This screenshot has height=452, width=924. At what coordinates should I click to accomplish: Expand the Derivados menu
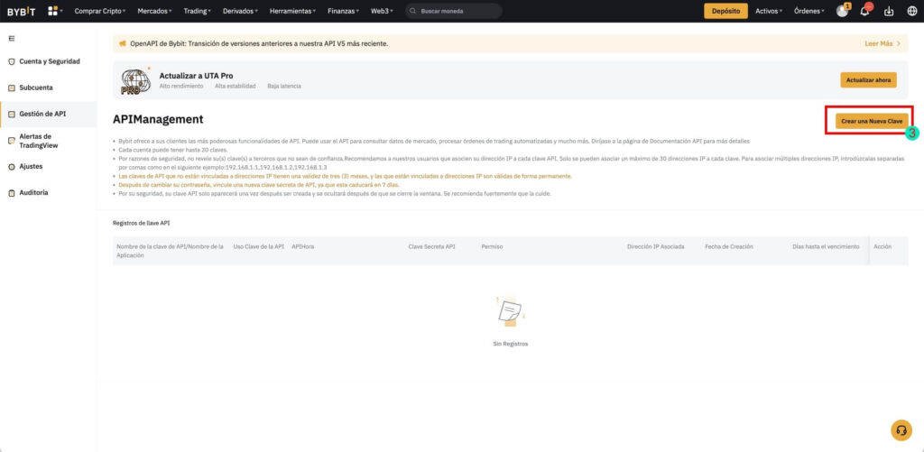[240, 11]
